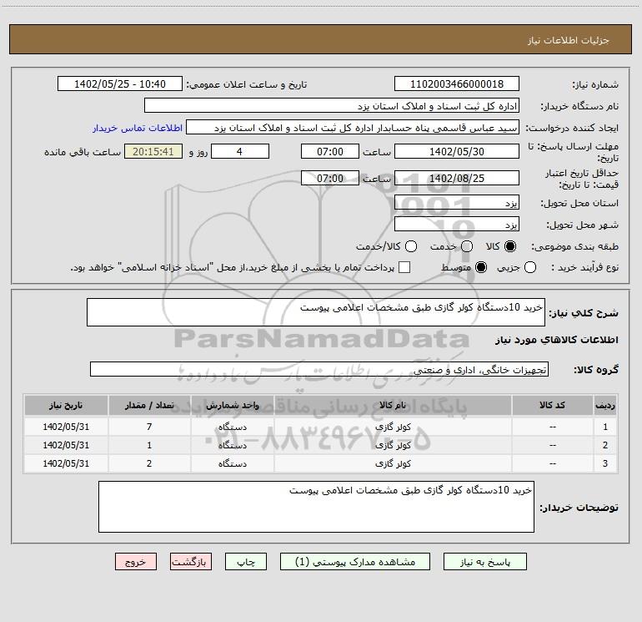The height and width of the screenshot is (622, 642).
Task: Toggle Islamic treasury documents payment checkbox
Action: [404, 267]
